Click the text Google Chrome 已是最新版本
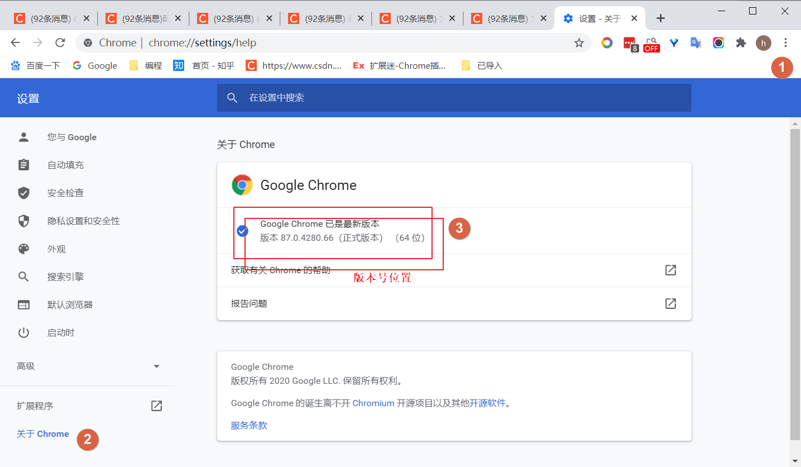The height and width of the screenshot is (467, 801). click(x=320, y=224)
